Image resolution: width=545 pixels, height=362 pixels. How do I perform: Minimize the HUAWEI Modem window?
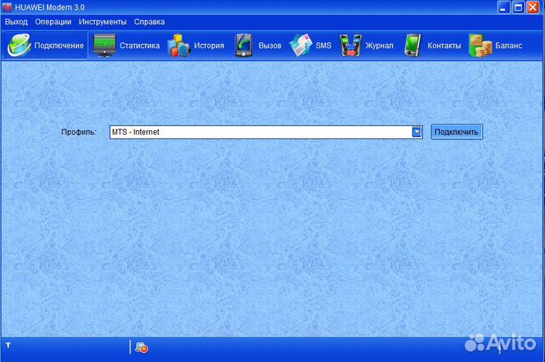click(504, 8)
